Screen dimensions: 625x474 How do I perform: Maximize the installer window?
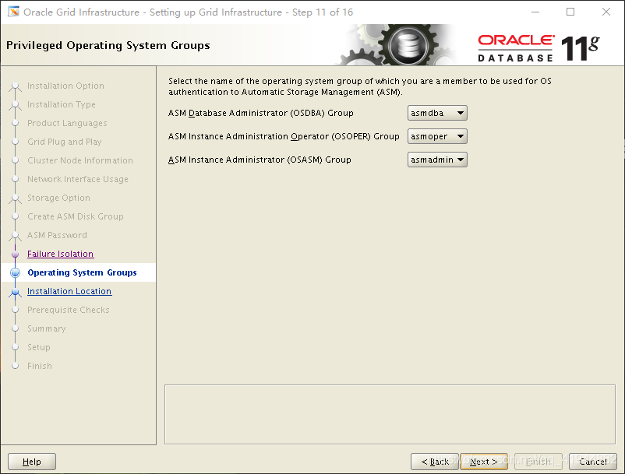click(x=570, y=12)
